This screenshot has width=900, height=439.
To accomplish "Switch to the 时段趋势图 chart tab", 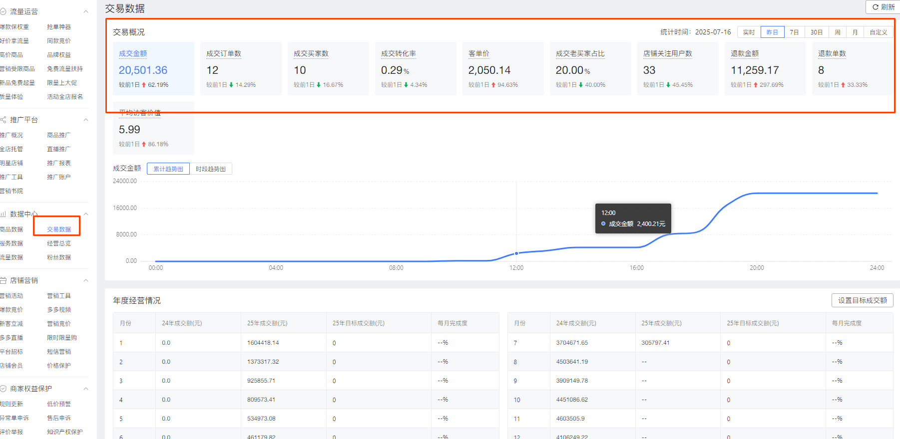I will pyautogui.click(x=210, y=169).
